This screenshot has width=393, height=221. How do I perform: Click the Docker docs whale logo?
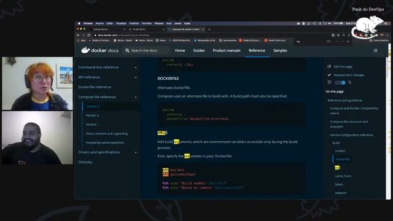85,50
